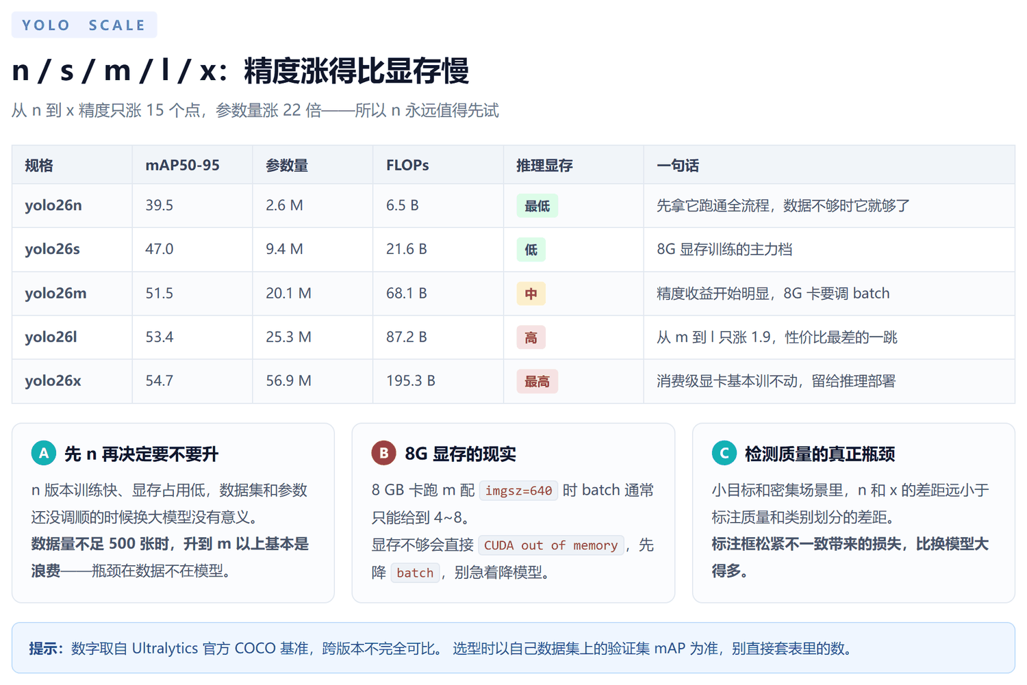The width and height of the screenshot is (1027, 685).
Task: Click the 高 badge in yolo26l row
Action: (531, 337)
